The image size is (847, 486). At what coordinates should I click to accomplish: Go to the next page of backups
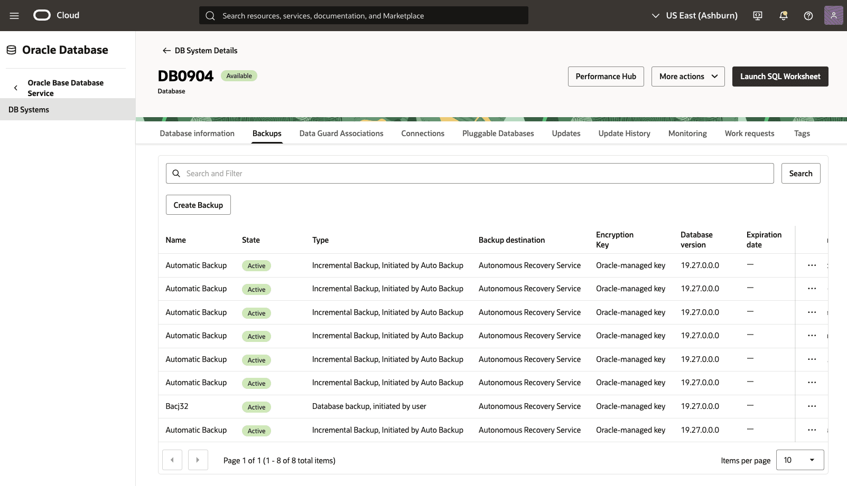tap(198, 460)
